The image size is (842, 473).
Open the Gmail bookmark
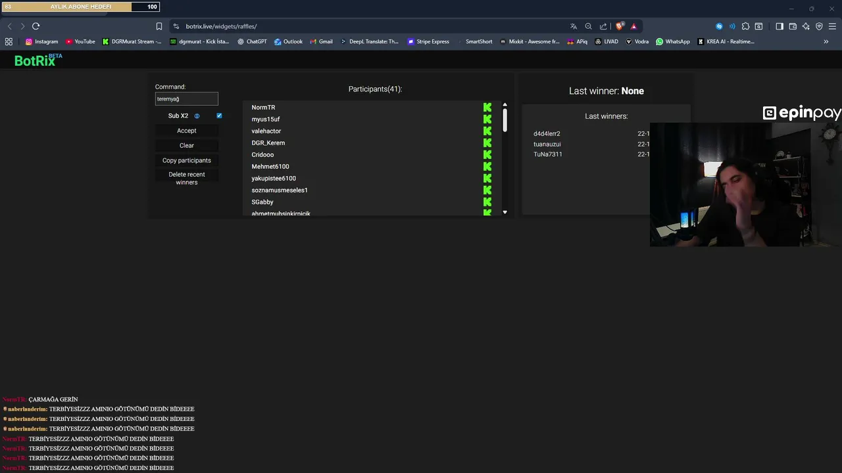321,41
